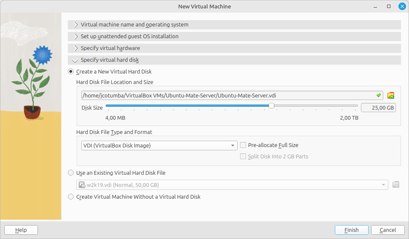Click the Help button
This screenshot has width=409, height=239.
(x=21, y=230)
